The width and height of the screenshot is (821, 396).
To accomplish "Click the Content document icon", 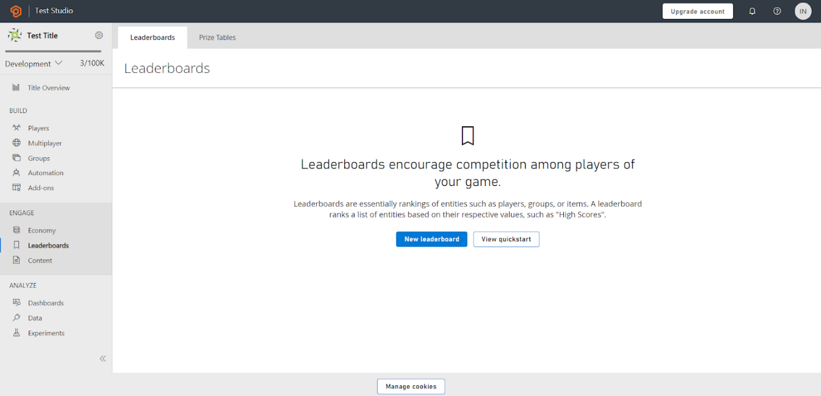I will [x=16, y=260].
